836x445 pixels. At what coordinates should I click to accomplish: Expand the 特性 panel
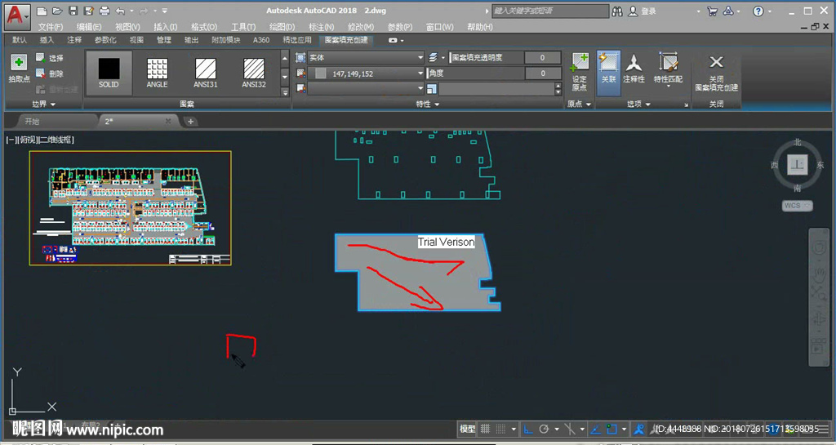tap(428, 104)
